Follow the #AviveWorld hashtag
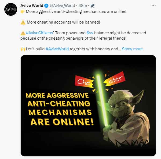 [57, 49]
